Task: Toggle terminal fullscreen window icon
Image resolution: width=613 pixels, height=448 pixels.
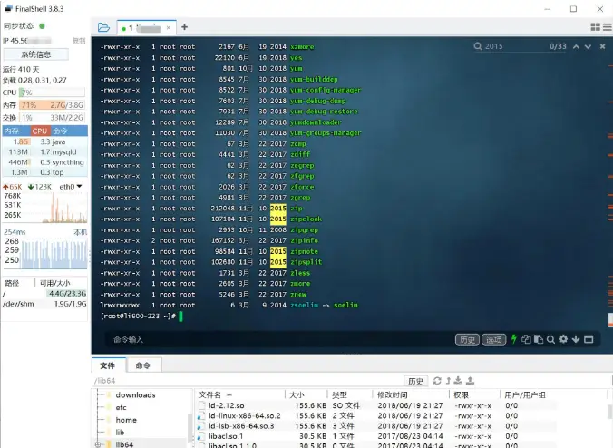Action: coord(589,339)
